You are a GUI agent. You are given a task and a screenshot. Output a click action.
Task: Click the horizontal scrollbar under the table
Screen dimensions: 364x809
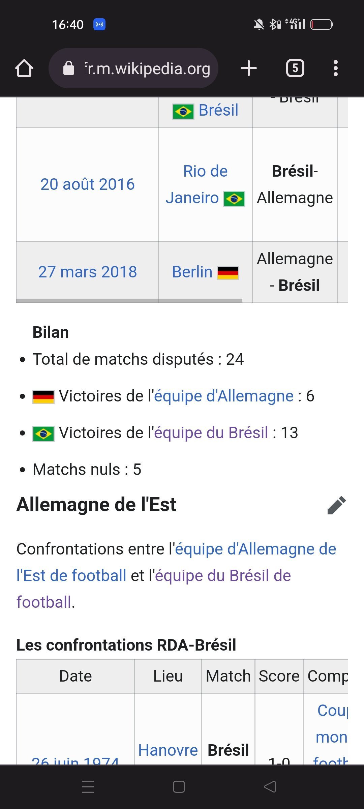(129, 300)
